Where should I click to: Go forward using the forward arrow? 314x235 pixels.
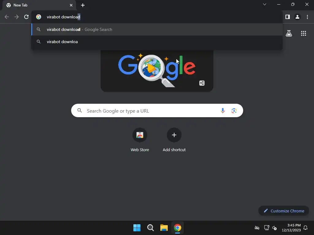coord(17,17)
